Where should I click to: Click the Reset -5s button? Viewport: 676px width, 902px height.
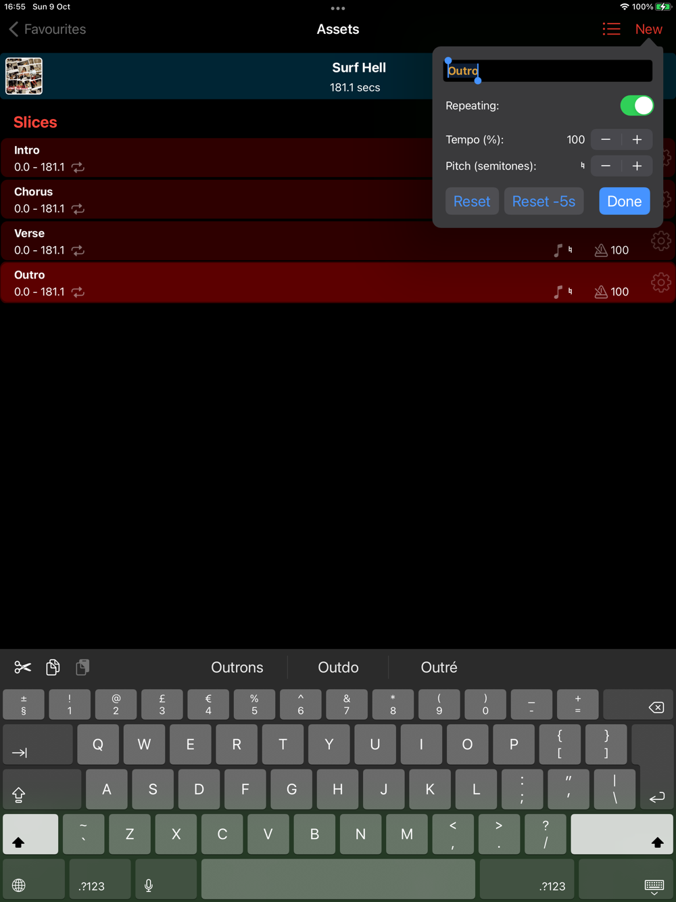[544, 201]
